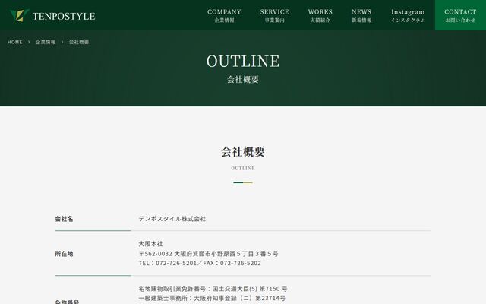
Task: Click the small OUTLINE subtitle under 会社概要
Action: [243, 168]
